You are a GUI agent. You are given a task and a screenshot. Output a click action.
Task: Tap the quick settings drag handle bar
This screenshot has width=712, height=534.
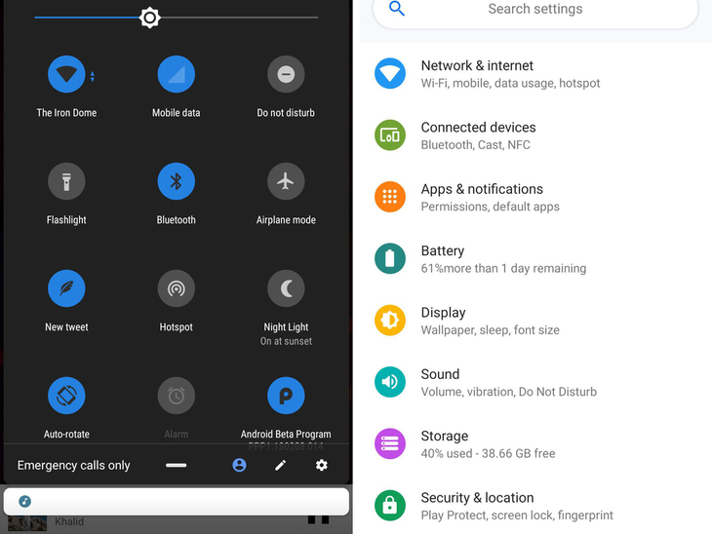177,465
